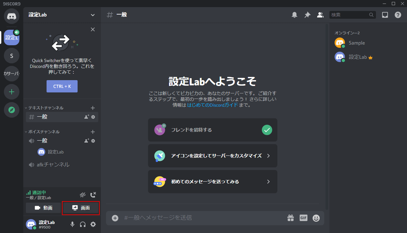407x233 pixels.
Task: Open 初めてのメッセージを送ってみる card
Action: click(x=213, y=182)
